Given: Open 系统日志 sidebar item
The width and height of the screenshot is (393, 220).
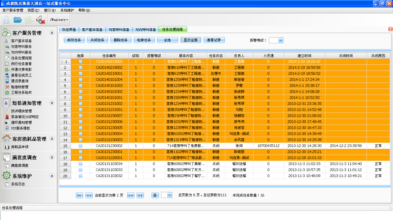Looking at the screenshot, I should pos(18,184).
